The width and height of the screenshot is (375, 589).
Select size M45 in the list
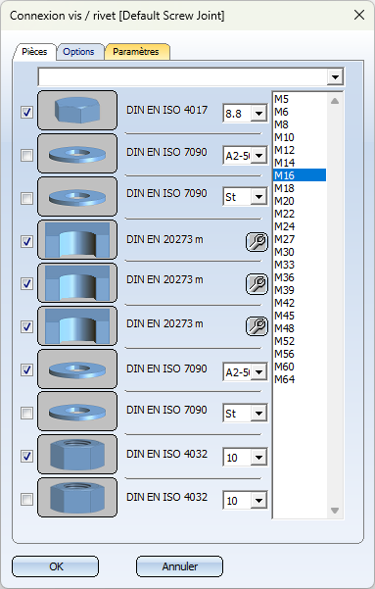click(x=300, y=316)
